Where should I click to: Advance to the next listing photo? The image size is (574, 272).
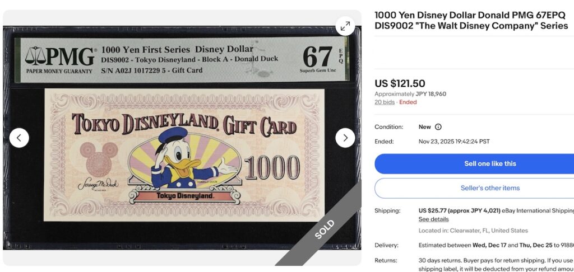345,138
